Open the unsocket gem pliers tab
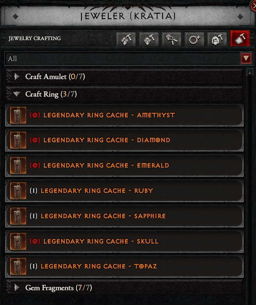 tap(171, 39)
